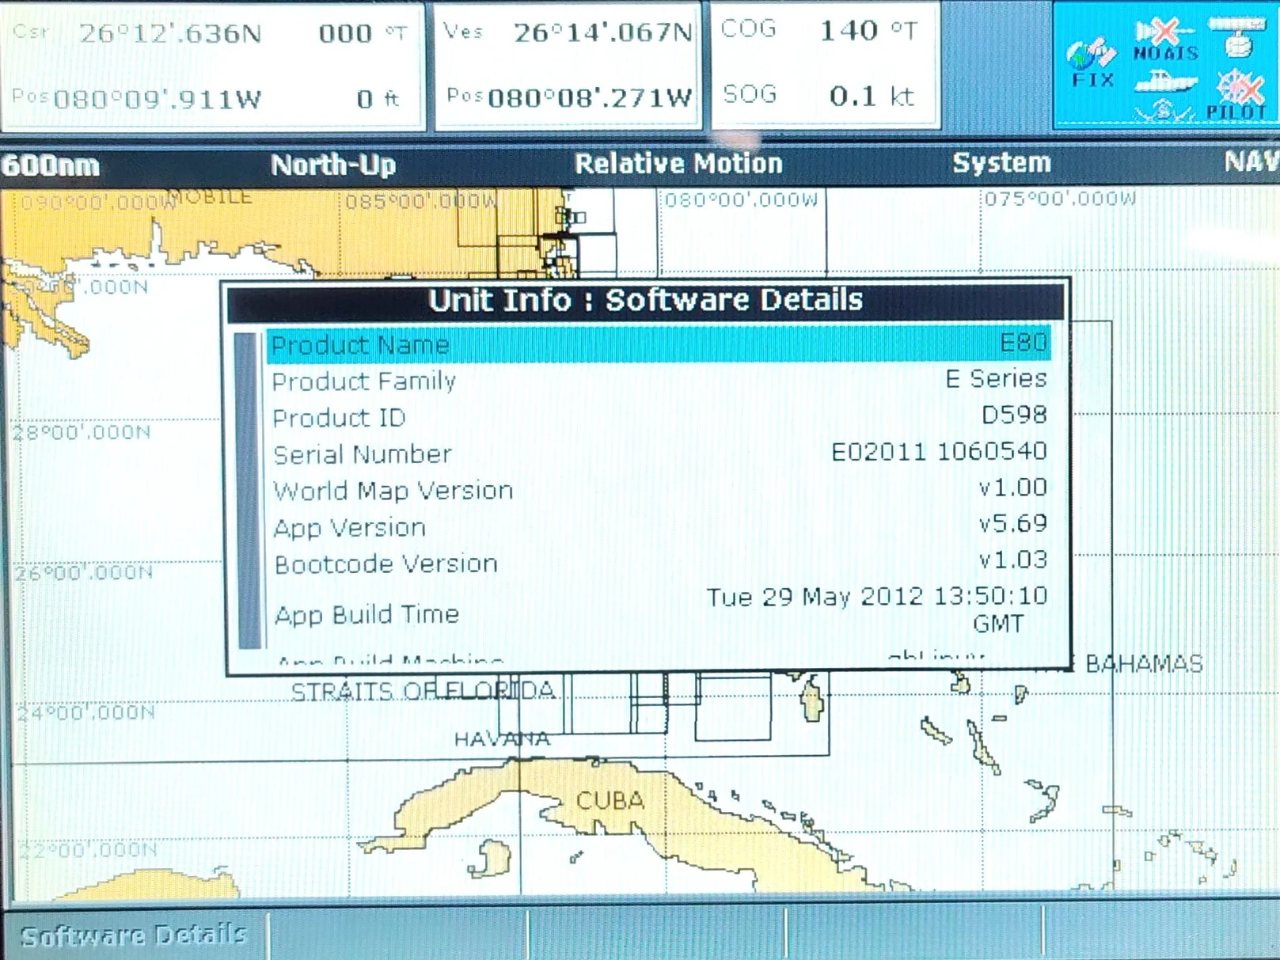Highlight the Product Name row
The height and width of the screenshot is (960, 1280).
pos(659,344)
